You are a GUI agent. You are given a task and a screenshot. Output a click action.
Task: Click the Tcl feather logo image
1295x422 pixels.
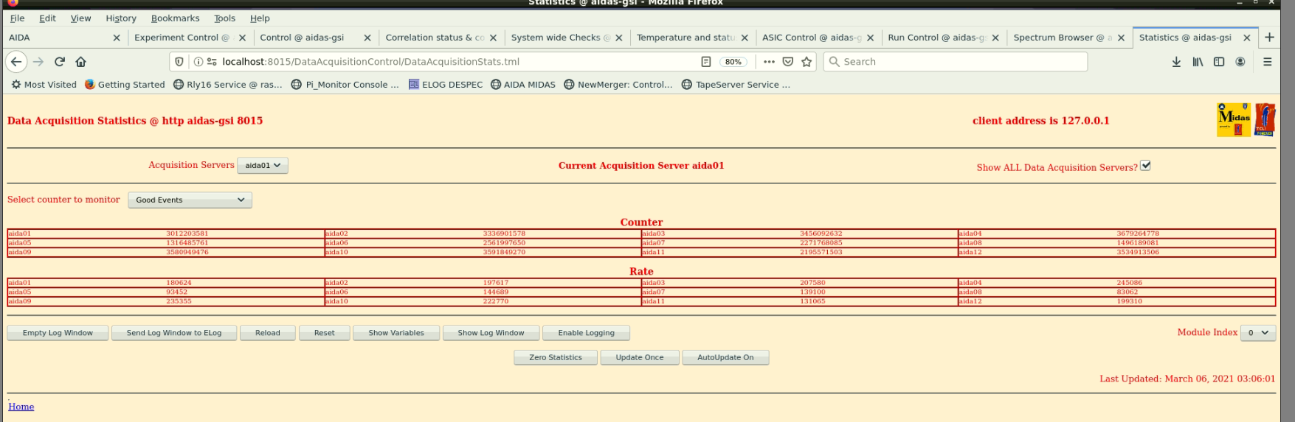coord(1265,119)
